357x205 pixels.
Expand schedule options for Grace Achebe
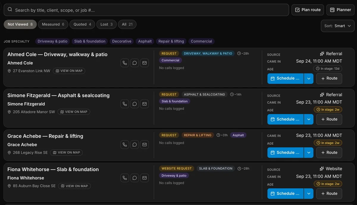tap(309, 153)
